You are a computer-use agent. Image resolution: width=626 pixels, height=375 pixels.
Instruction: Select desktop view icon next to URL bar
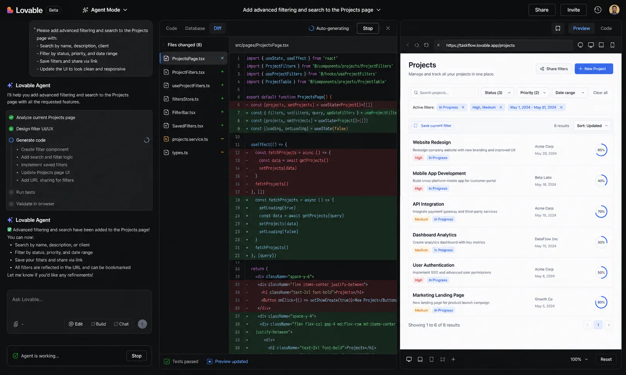point(591,45)
